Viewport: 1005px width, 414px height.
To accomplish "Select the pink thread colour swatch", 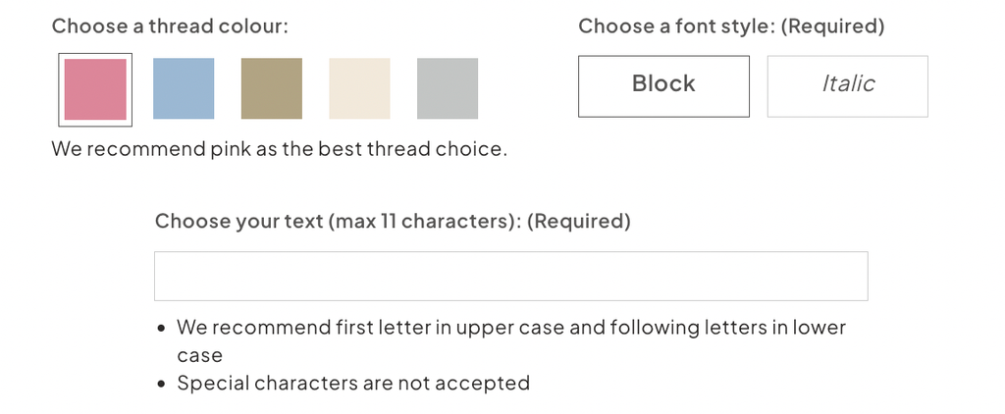I will [95, 89].
